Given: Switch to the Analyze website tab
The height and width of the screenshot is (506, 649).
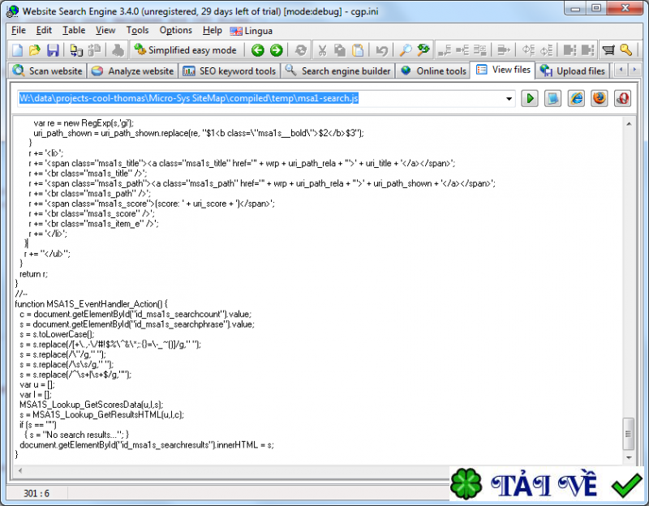Looking at the screenshot, I should tap(133, 71).
